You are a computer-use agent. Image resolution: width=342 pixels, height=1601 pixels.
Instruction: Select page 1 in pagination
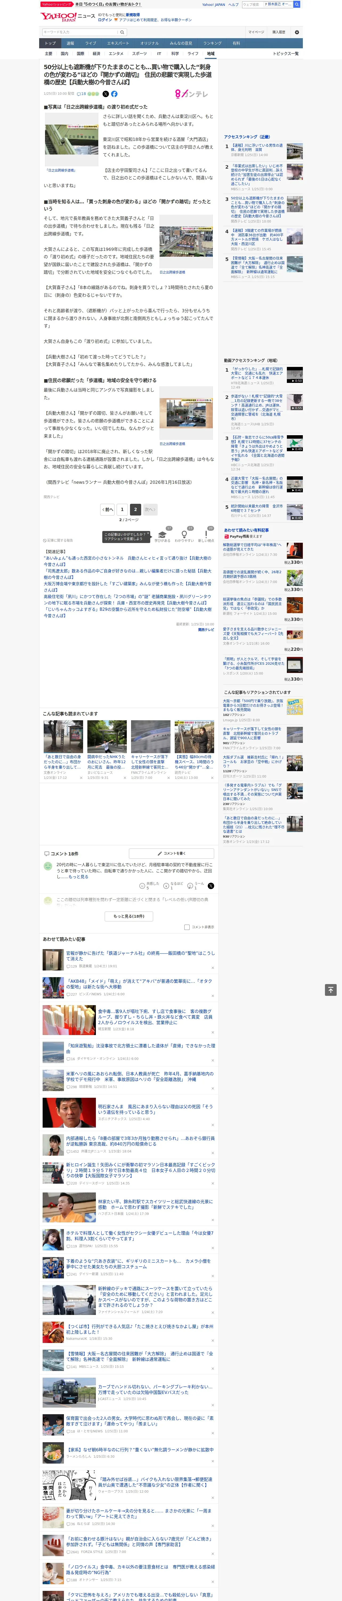coord(122,509)
